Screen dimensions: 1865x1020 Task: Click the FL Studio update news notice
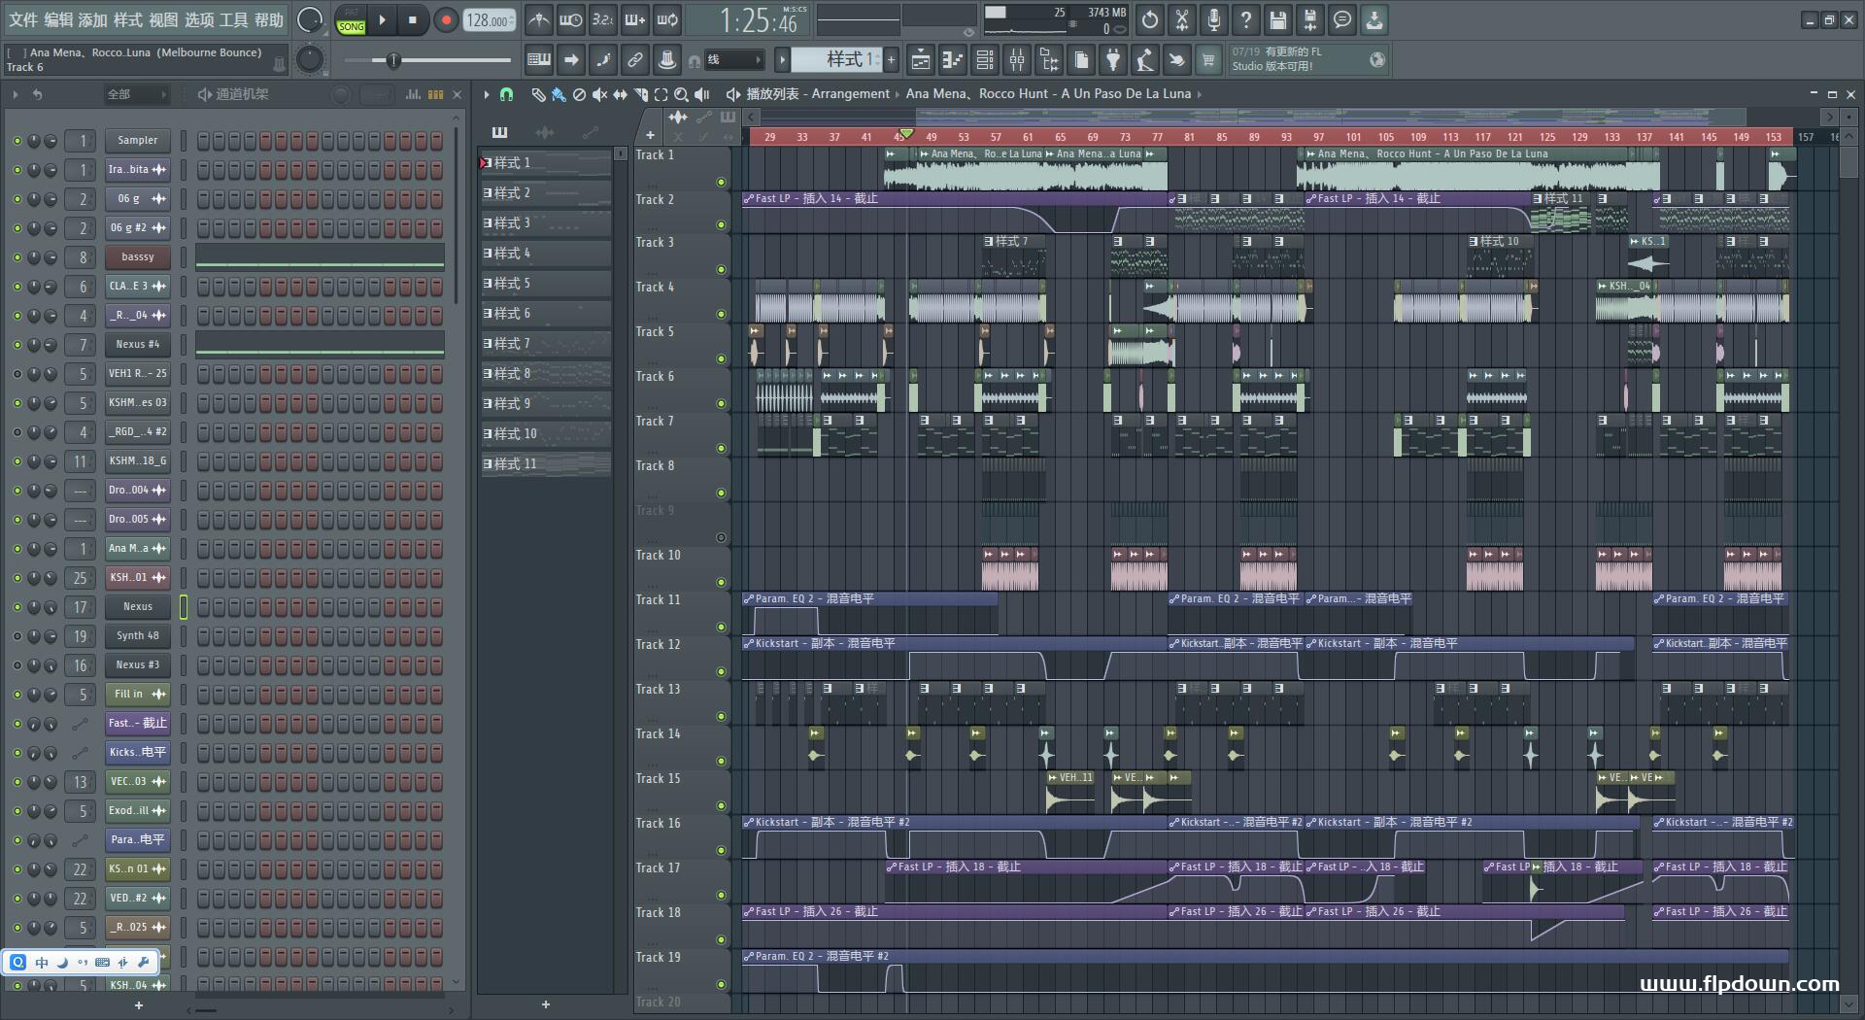point(1307,59)
